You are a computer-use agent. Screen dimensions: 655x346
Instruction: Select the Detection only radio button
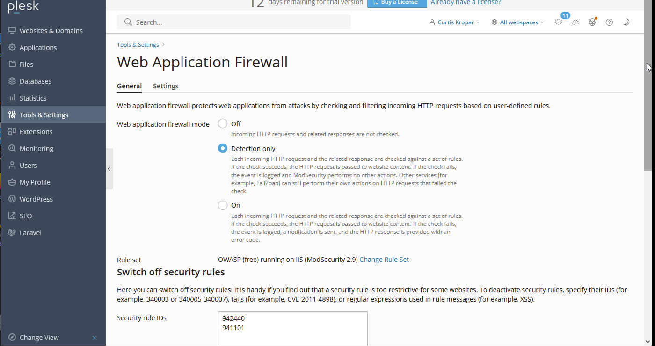tap(223, 148)
